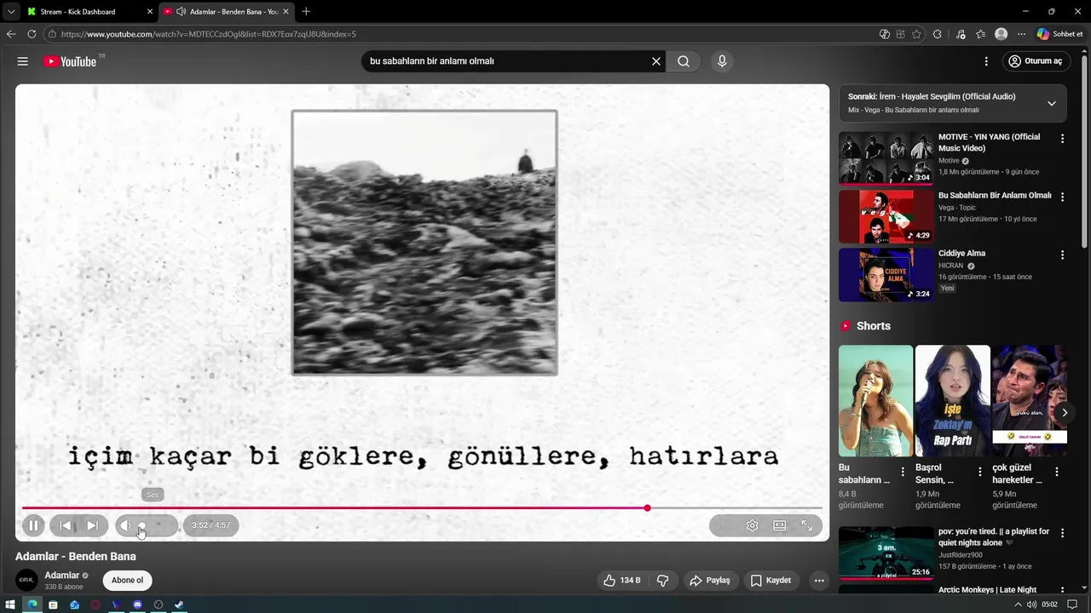The height and width of the screenshot is (613, 1091).
Task: Open the Windows Start menu
Action: click(11, 604)
